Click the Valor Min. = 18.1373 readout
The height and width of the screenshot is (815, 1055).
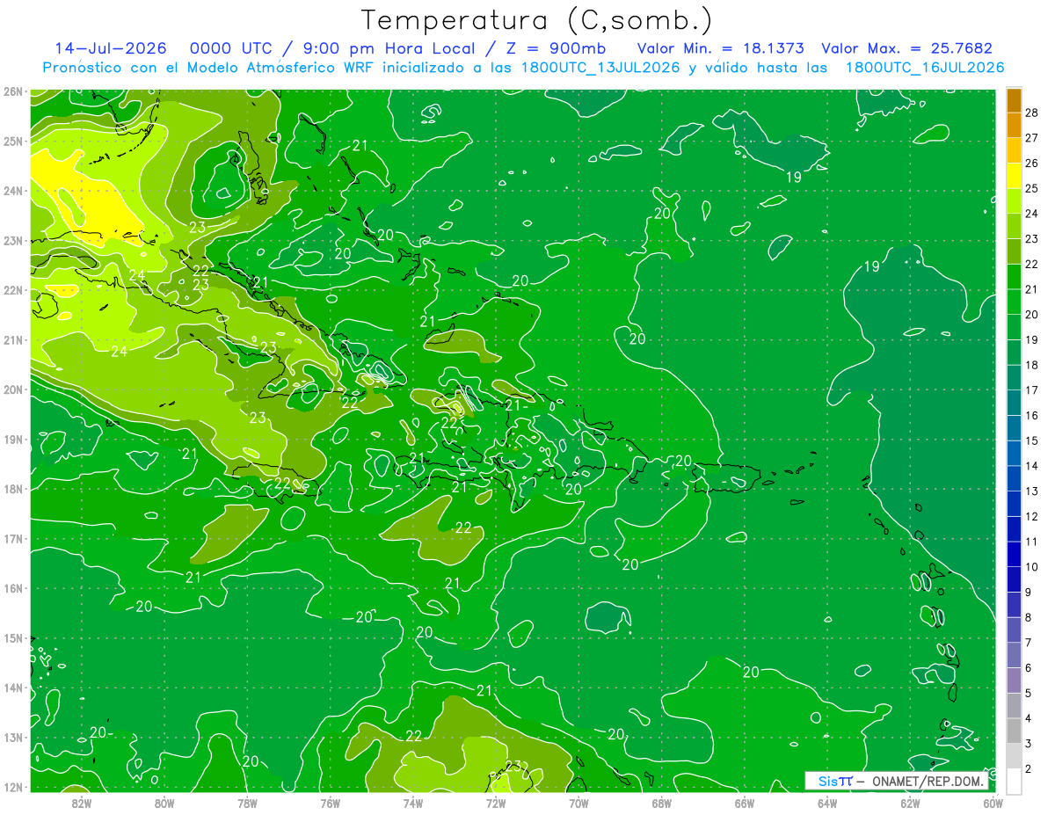tap(720, 48)
